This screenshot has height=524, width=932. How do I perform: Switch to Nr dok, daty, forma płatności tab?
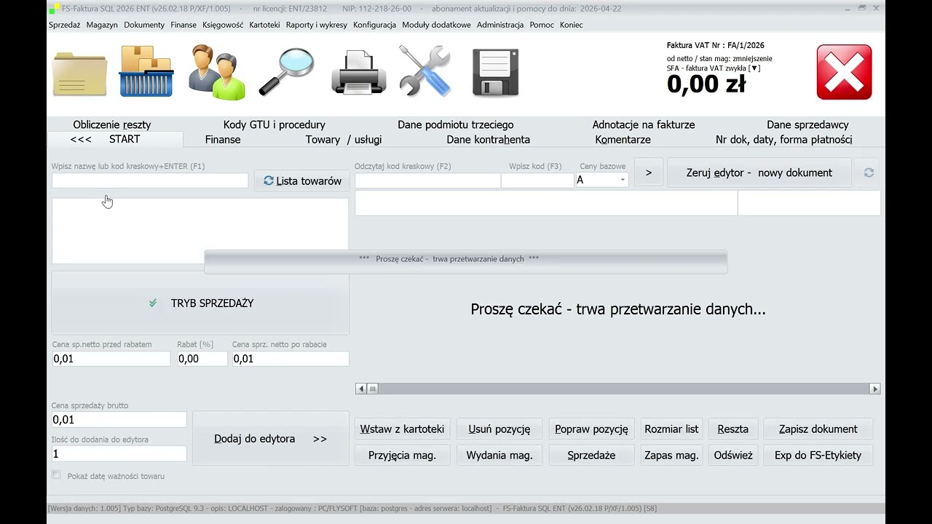(x=783, y=140)
